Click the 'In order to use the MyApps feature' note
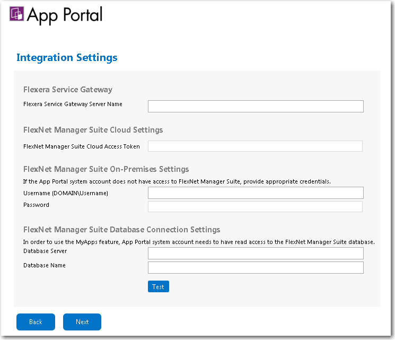Screen dimensions: 395x340 (199, 242)
